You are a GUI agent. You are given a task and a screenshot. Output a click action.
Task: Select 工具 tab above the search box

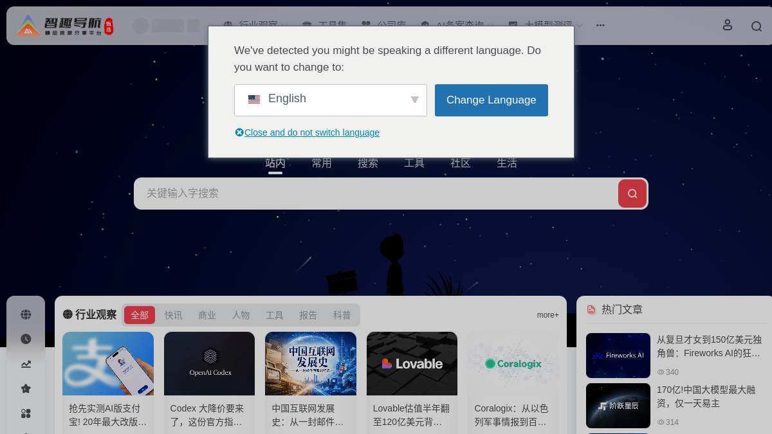point(414,163)
